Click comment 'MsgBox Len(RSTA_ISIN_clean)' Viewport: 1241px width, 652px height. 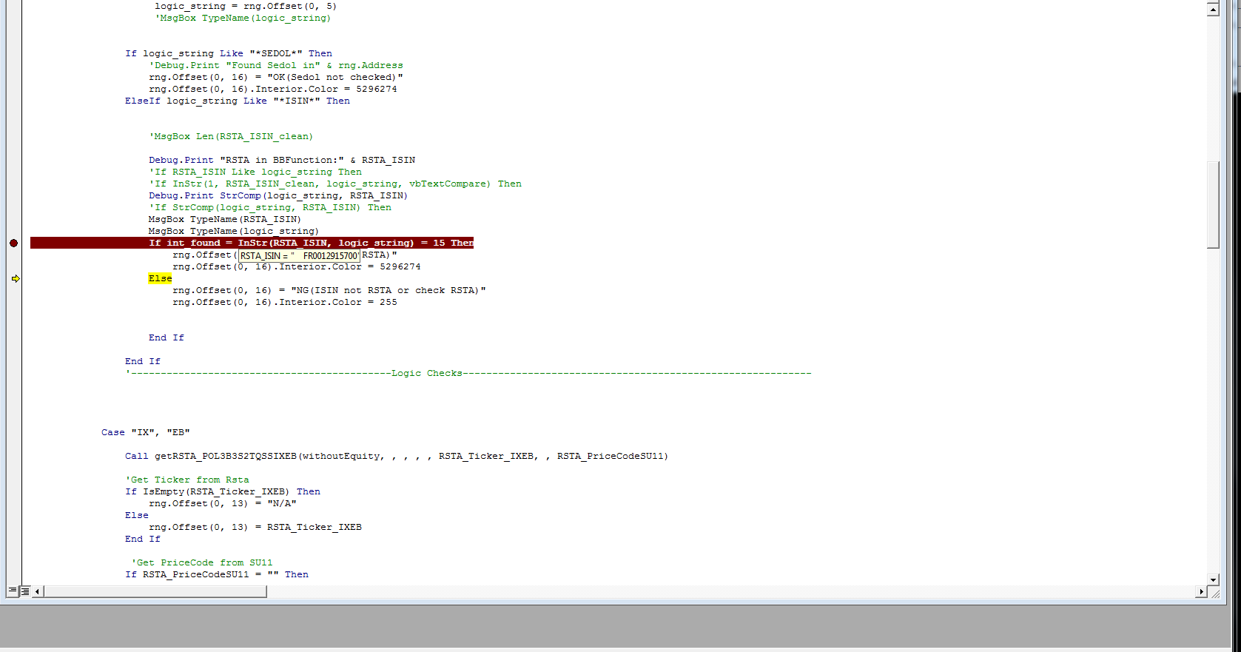(231, 136)
